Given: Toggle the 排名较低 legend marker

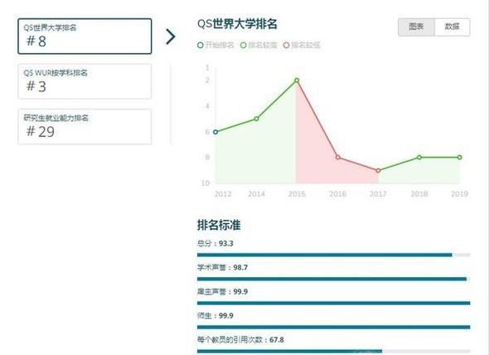Looking at the screenshot, I should point(286,46).
